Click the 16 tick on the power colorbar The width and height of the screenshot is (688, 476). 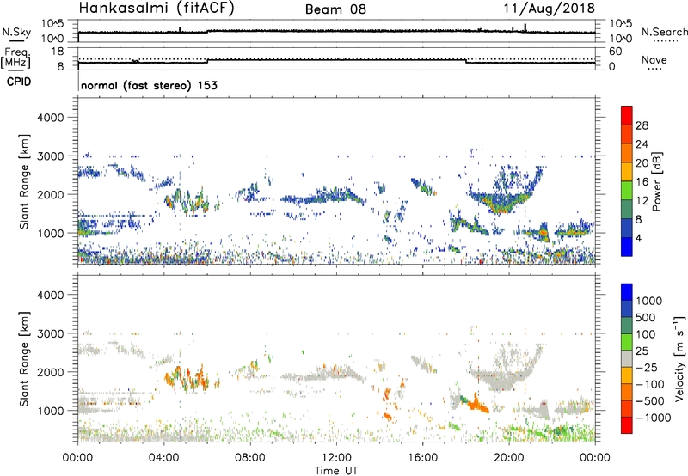pyautogui.click(x=642, y=182)
